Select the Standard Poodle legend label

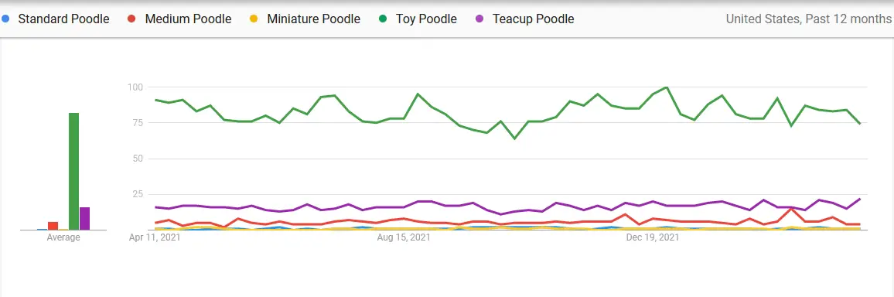tap(64, 19)
